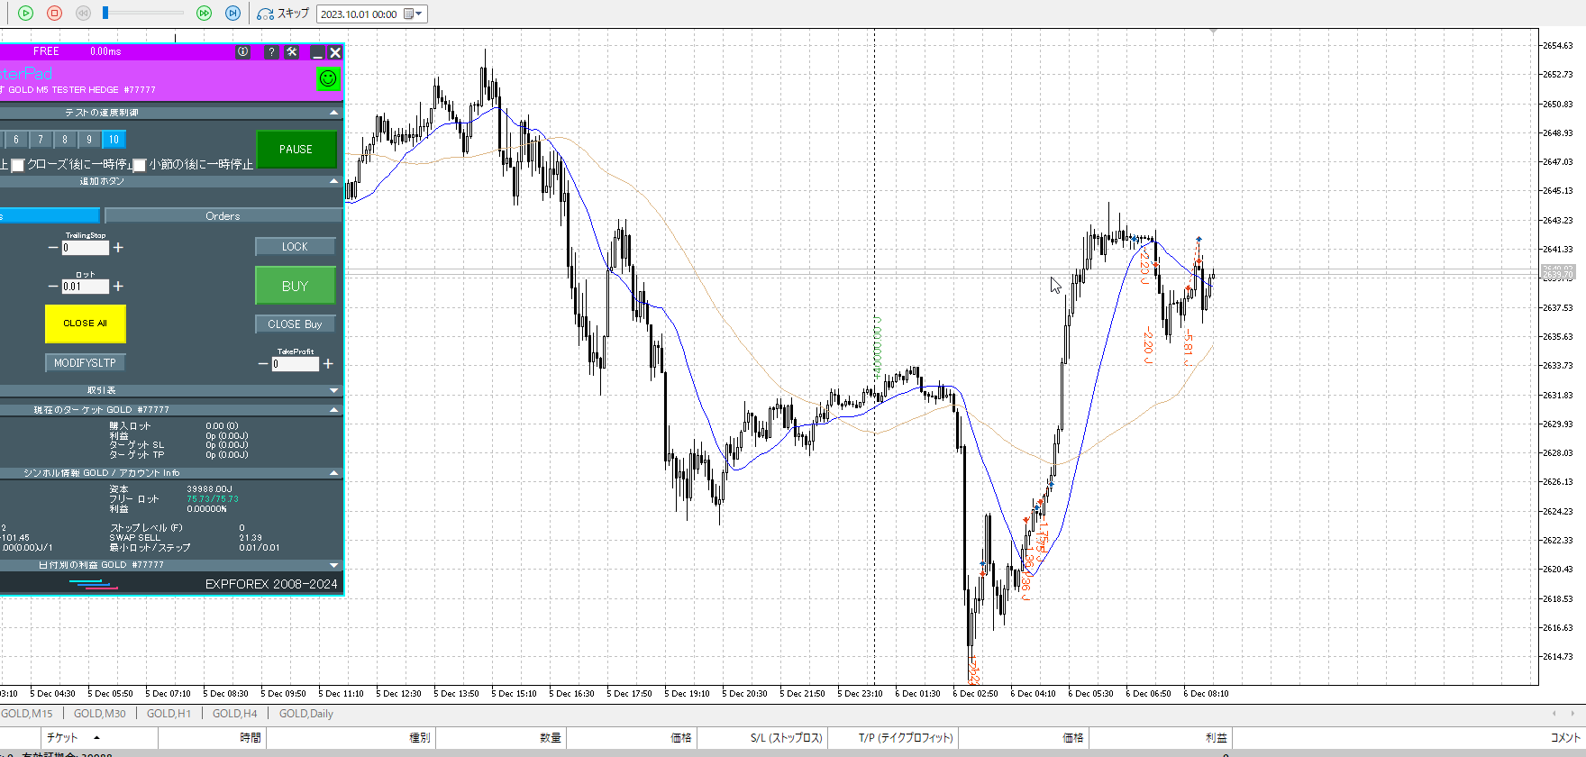Click the green play button in tester toolbar
Screen dimensions: 1586x757
point(25,14)
